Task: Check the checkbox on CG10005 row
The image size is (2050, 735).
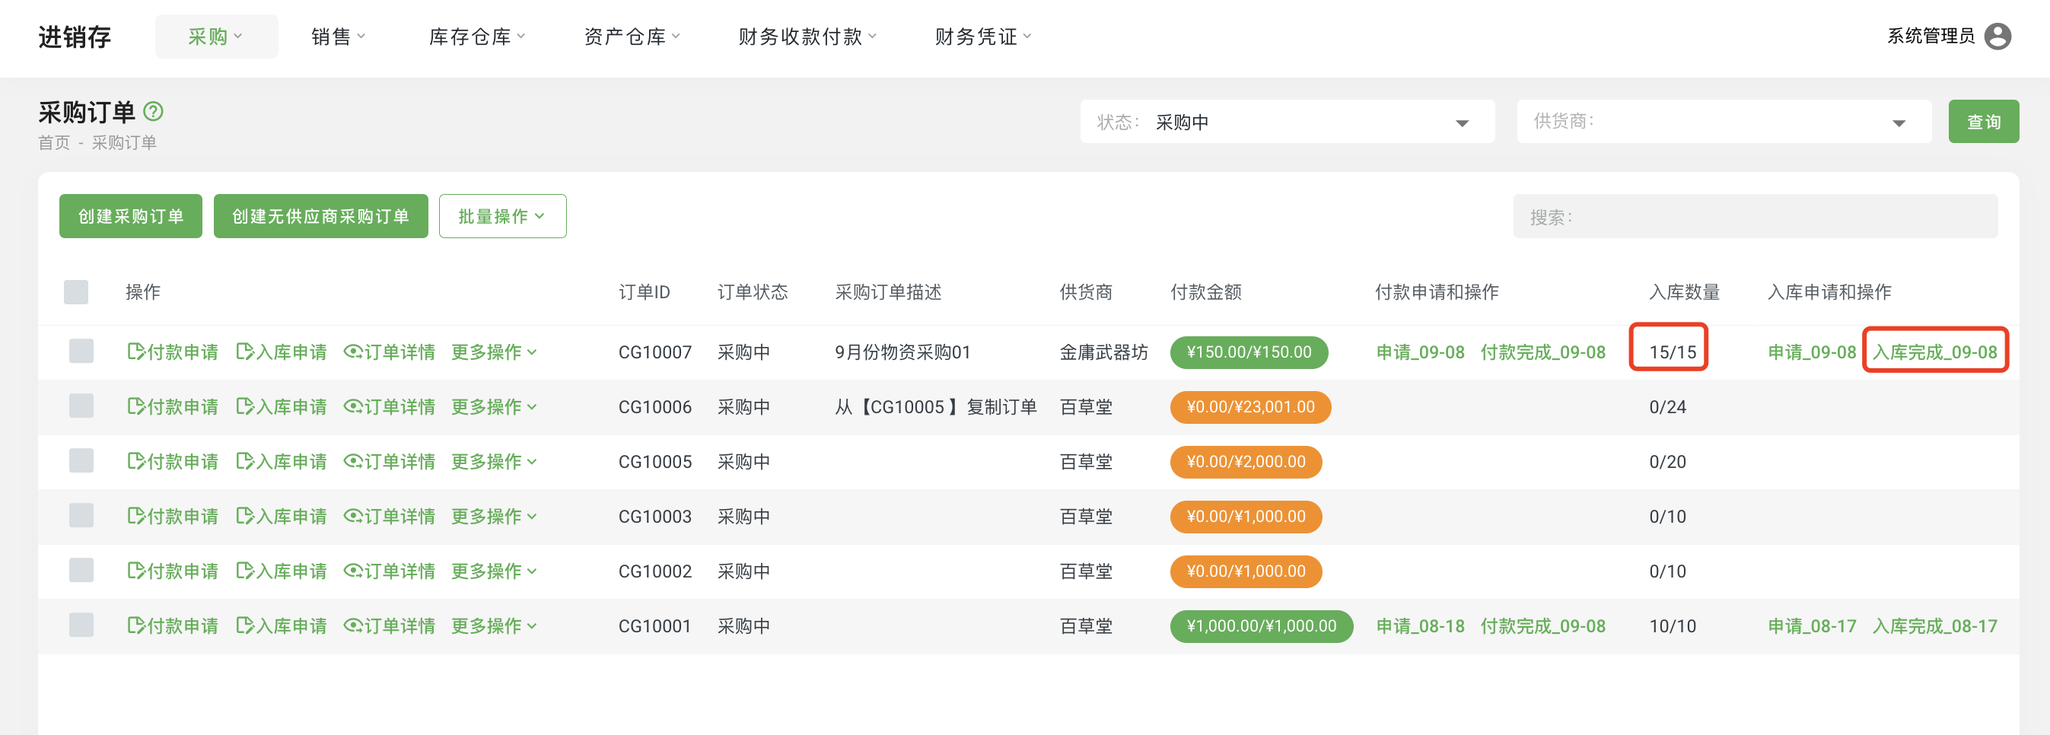Action: click(x=81, y=461)
